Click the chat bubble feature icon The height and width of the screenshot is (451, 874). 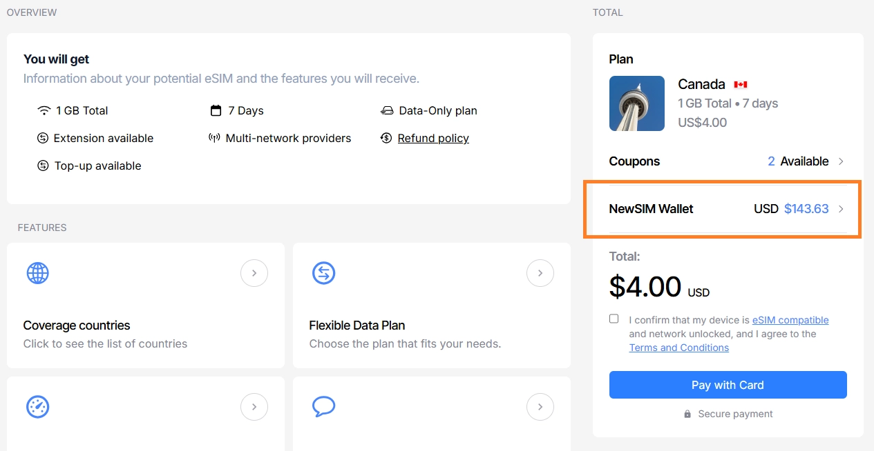pos(323,406)
